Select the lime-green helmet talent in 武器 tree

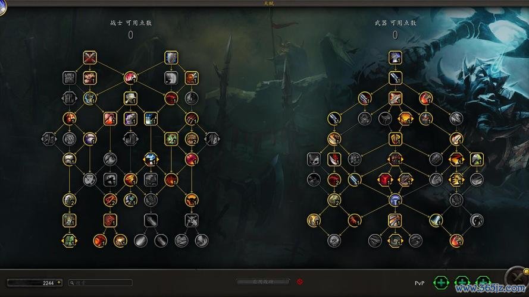(477, 159)
